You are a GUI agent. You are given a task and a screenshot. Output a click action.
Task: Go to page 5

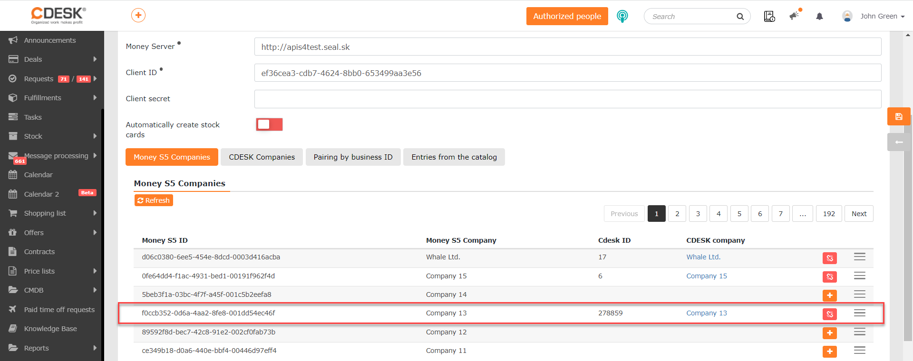[x=739, y=214]
